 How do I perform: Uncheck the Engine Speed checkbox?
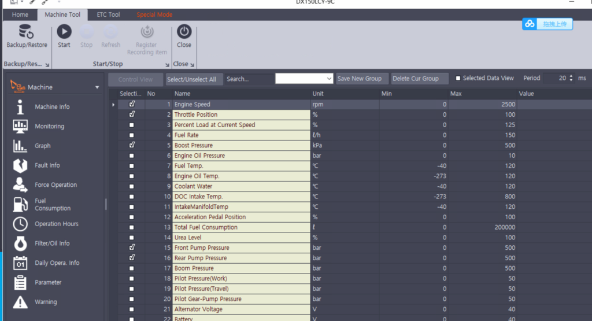[x=132, y=105]
